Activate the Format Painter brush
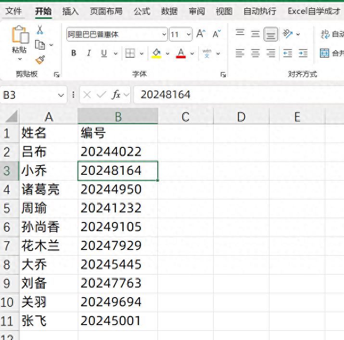Viewport: 344px width, 340px height. (40, 60)
